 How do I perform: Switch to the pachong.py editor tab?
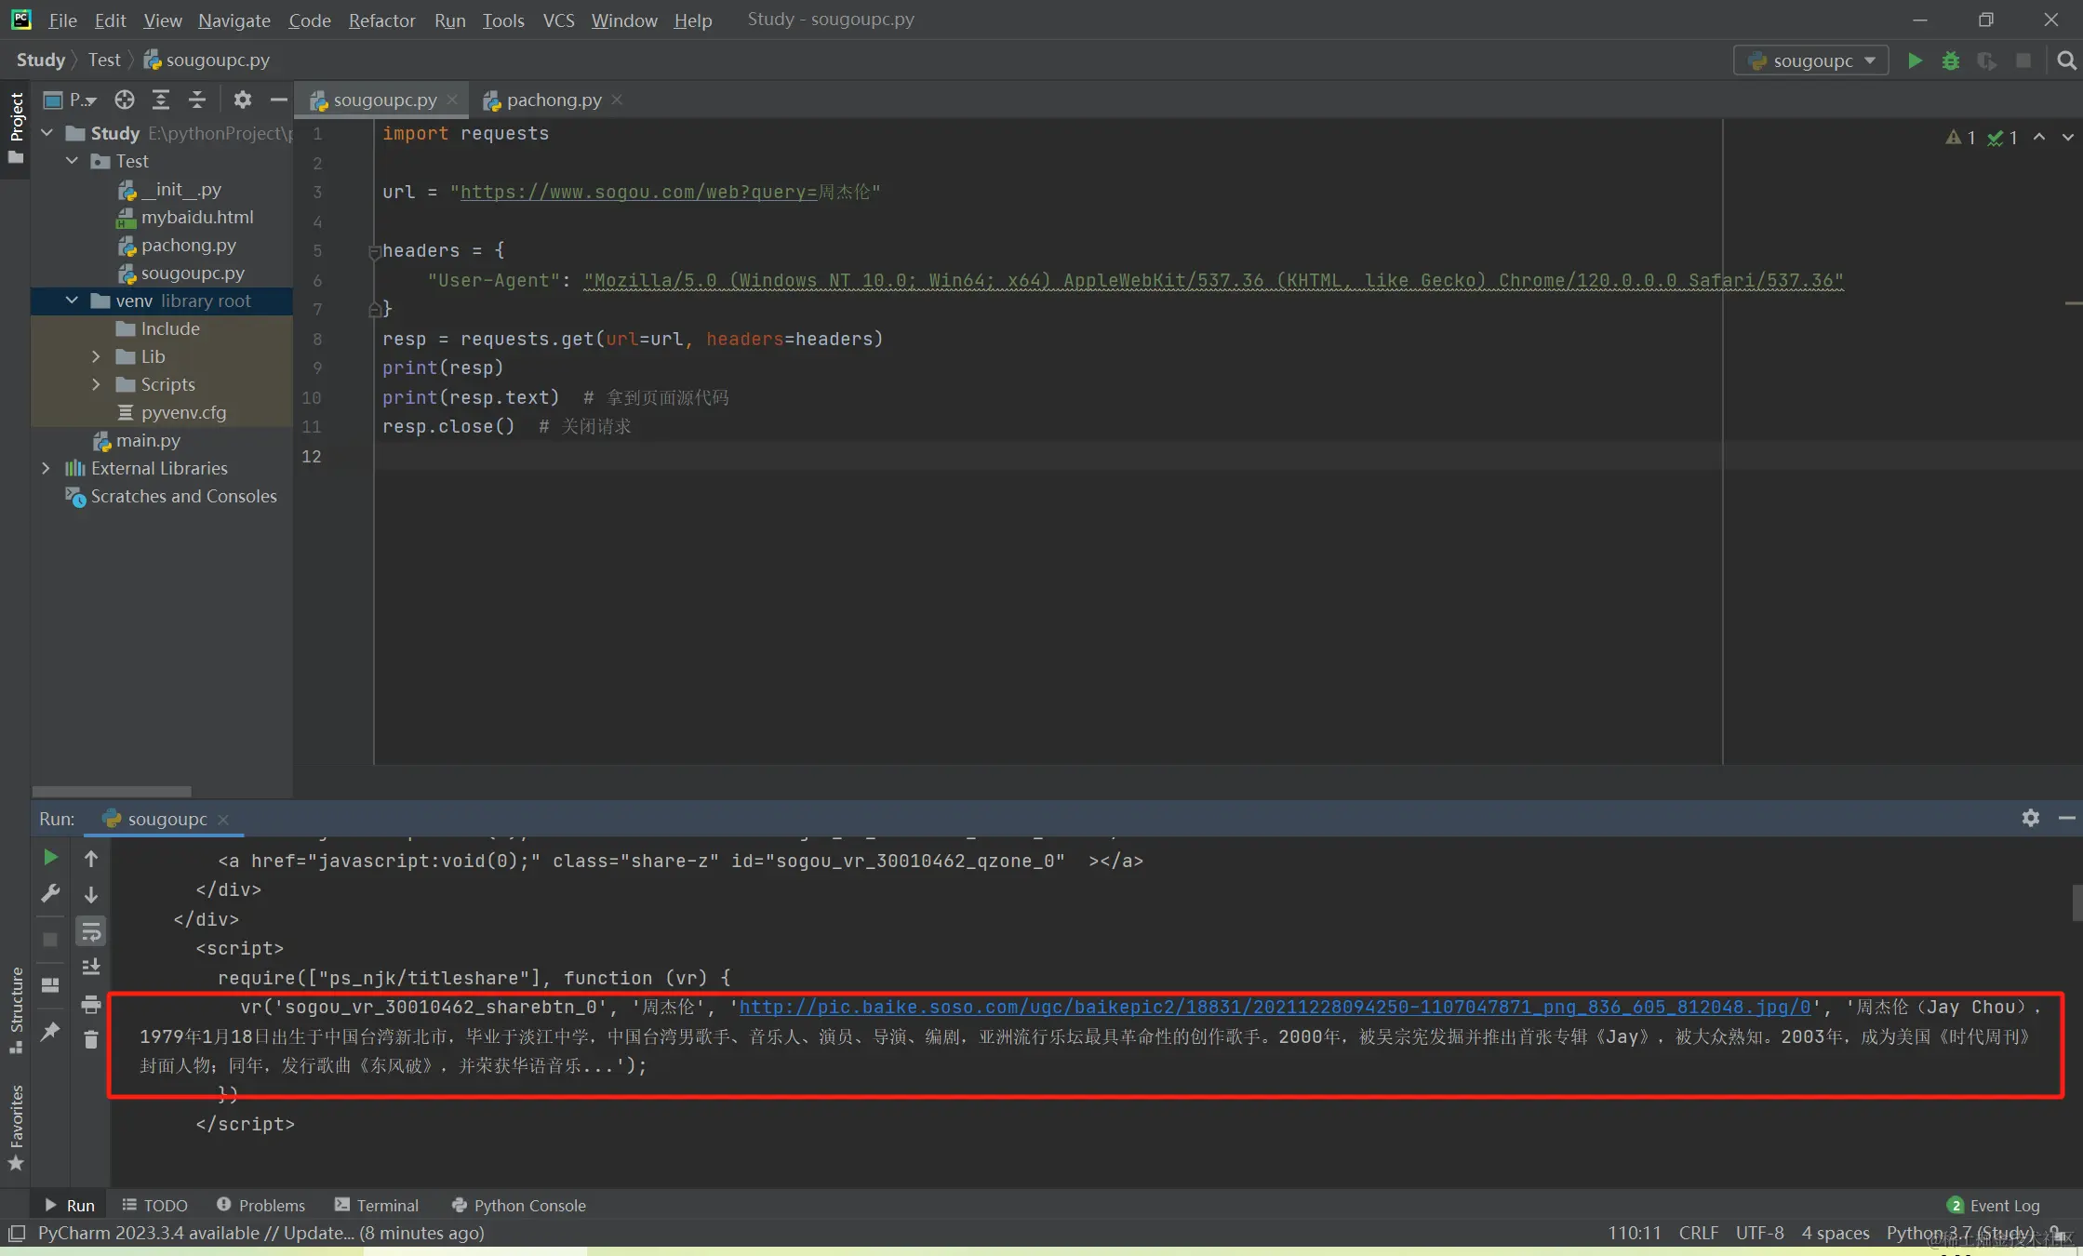[x=554, y=100]
